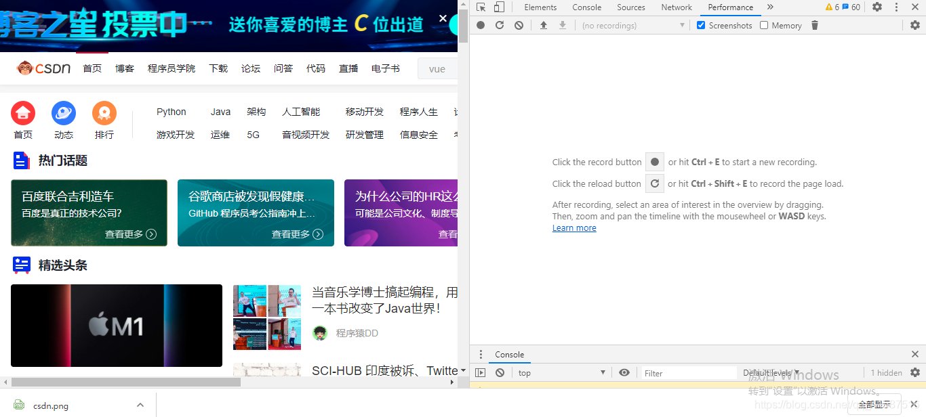The image size is (926, 417).
Task: Load a profile using the upload arrow icon
Action: (x=543, y=25)
